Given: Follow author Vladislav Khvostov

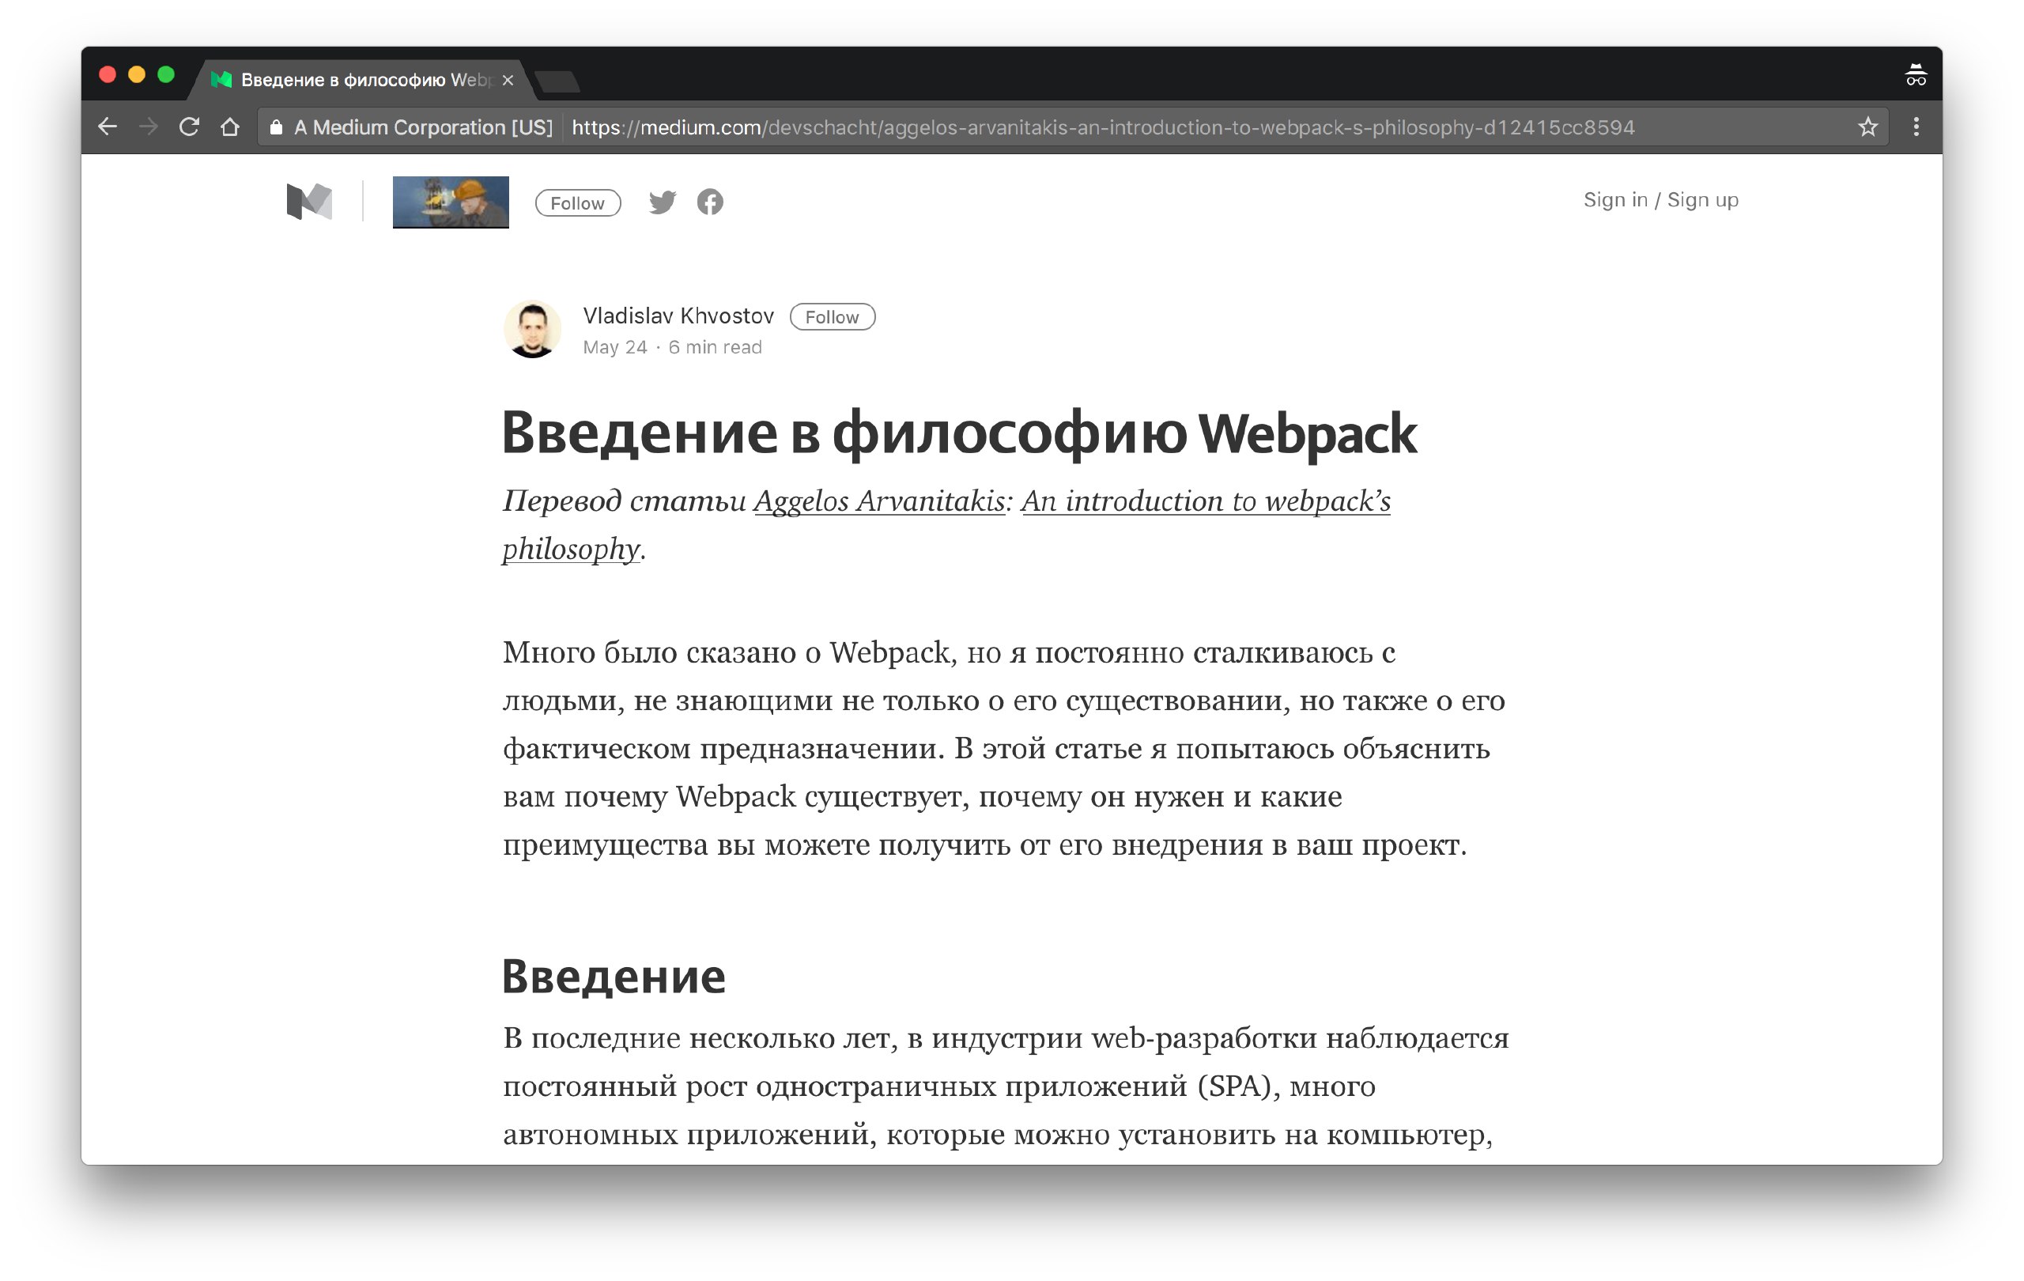Looking at the screenshot, I should coord(832,317).
